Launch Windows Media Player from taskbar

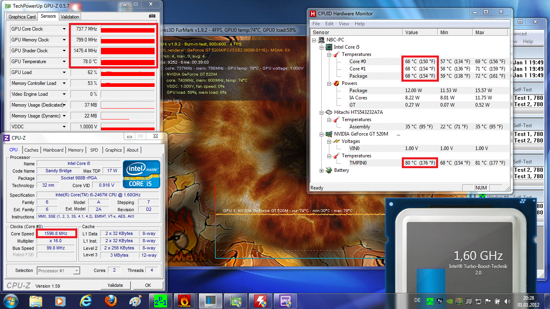coord(60,301)
